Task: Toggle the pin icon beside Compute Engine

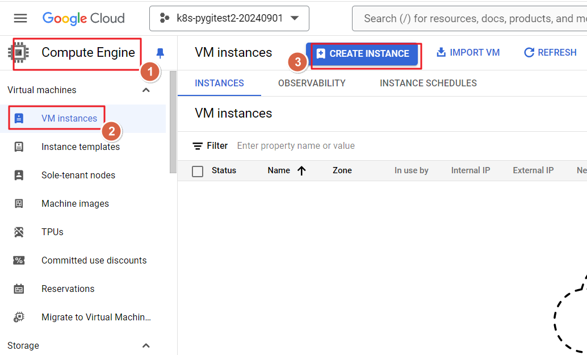Action: pos(160,53)
